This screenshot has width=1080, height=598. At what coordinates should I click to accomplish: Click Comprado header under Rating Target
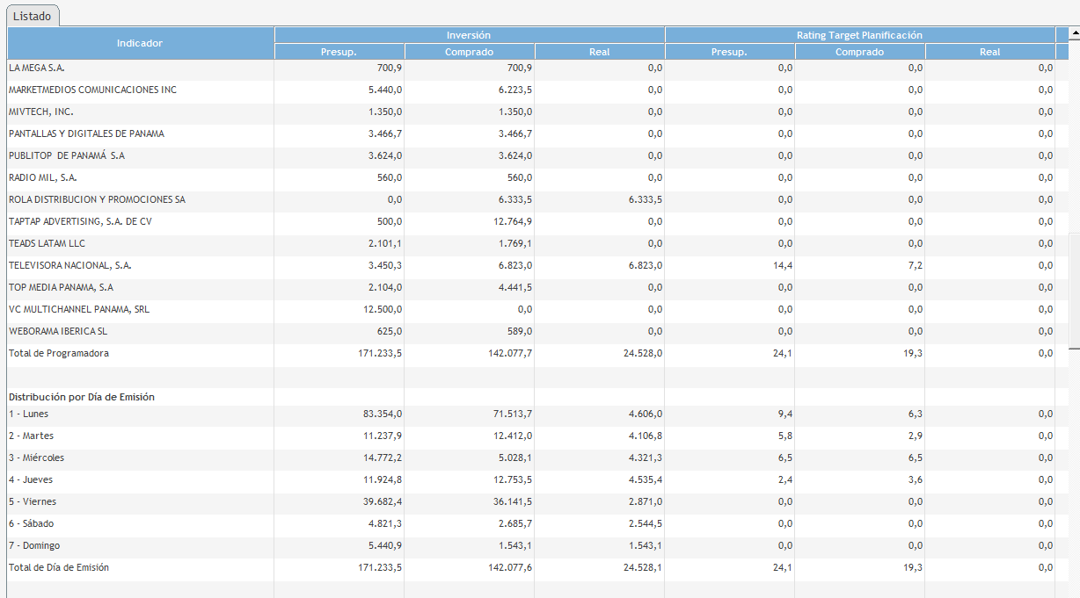pyautogui.click(x=859, y=52)
